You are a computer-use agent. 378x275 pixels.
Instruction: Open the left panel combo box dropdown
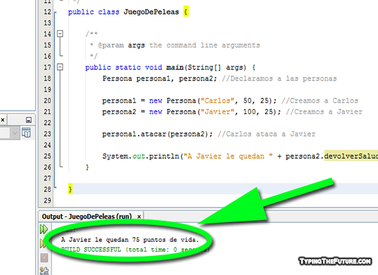pyautogui.click(x=14, y=133)
